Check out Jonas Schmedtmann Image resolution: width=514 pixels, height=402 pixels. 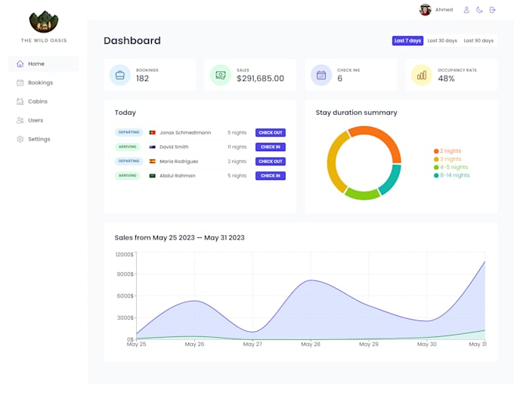(271, 133)
